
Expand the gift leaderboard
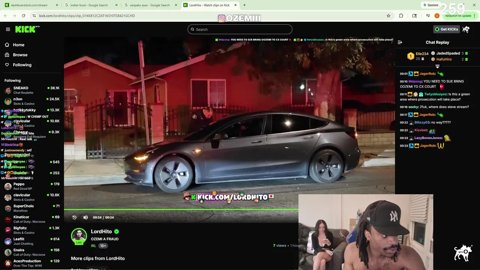click(x=437, y=66)
